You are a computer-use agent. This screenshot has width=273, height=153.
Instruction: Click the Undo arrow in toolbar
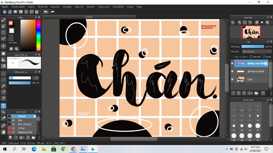(x=46, y=12)
